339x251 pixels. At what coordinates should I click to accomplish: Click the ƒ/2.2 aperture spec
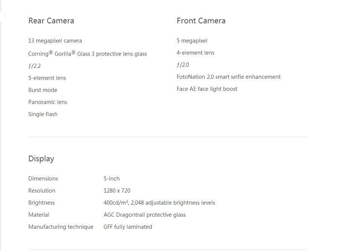point(34,66)
